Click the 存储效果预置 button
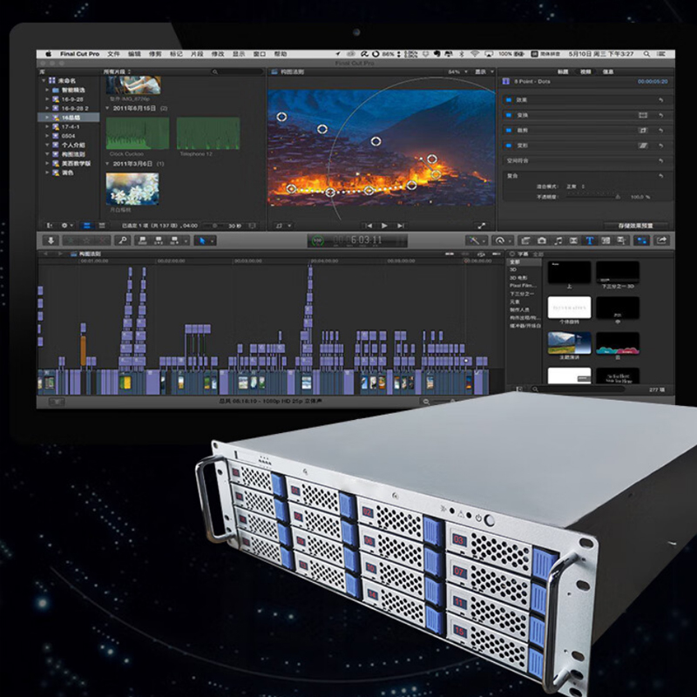 (x=637, y=225)
